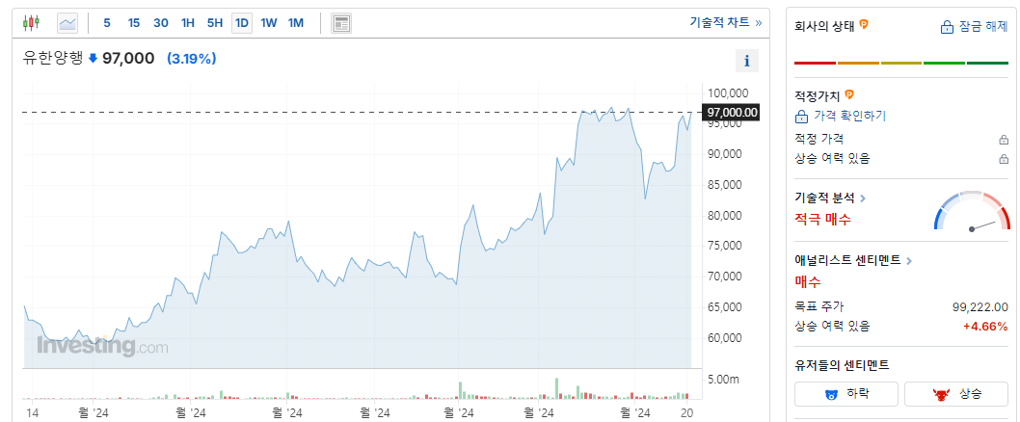Click the 가격 확인하기 link
The height and width of the screenshot is (422, 1020).
[x=849, y=117]
